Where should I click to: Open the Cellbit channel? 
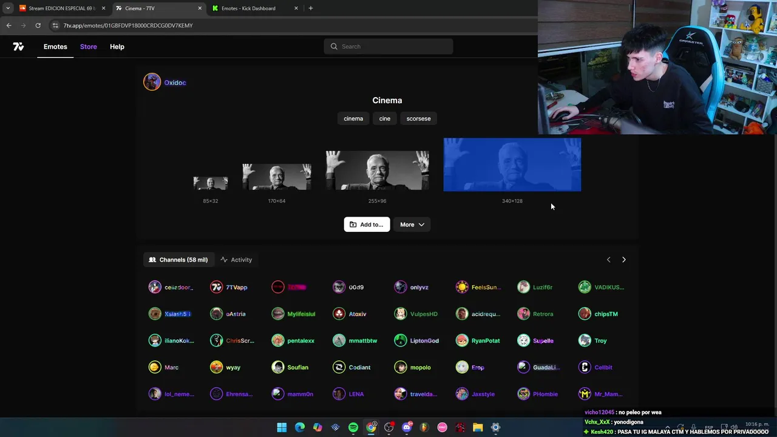pyautogui.click(x=595, y=367)
